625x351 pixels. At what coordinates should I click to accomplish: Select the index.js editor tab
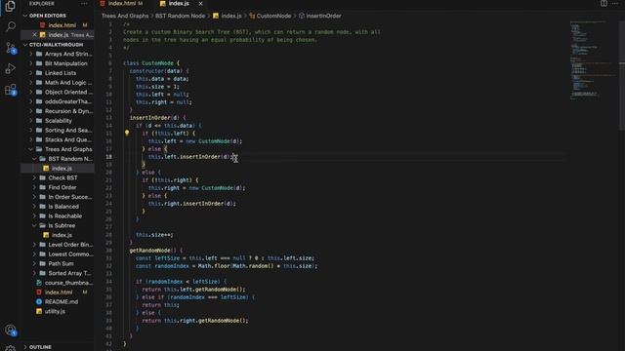179,4
